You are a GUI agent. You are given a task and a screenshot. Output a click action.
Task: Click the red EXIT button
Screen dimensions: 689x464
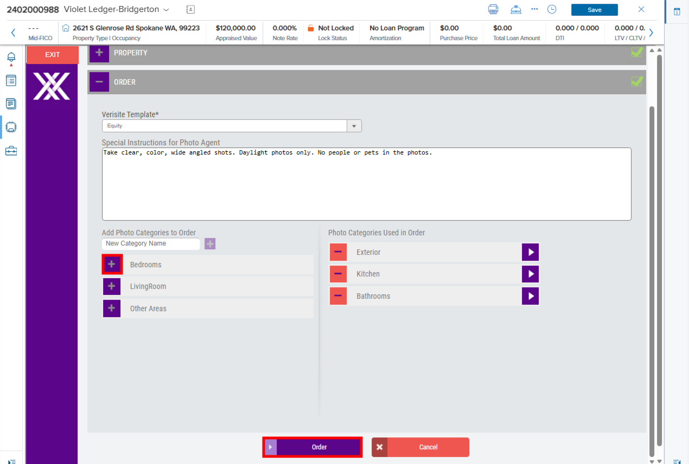[53, 55]
